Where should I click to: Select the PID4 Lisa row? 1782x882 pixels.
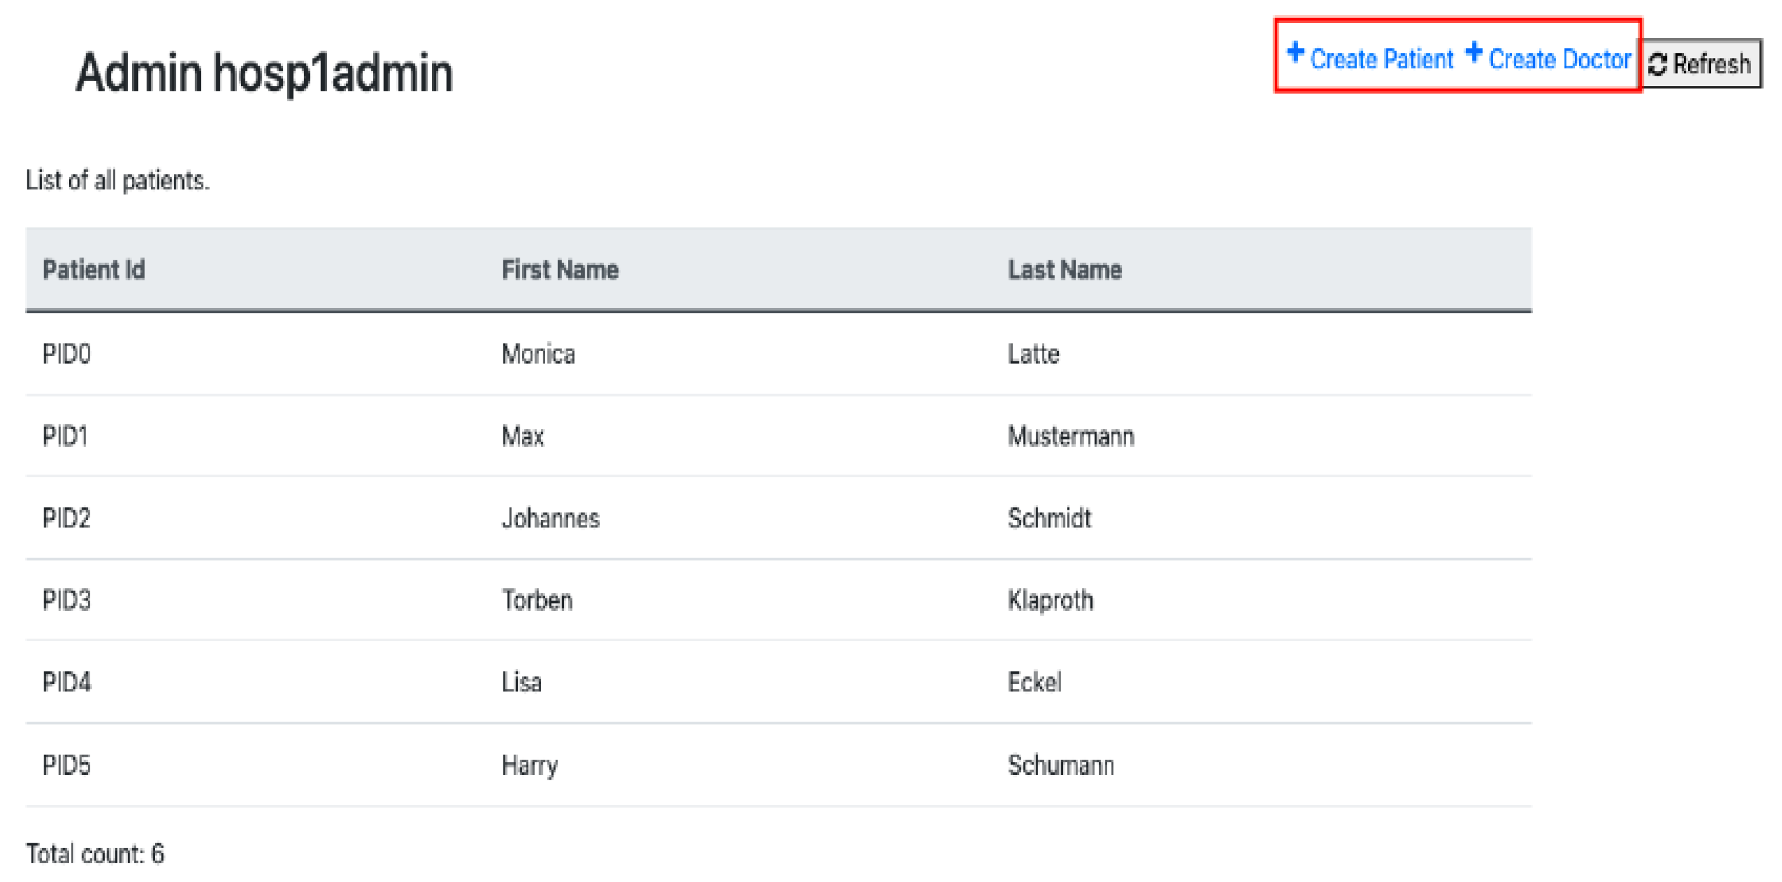[x=67, y=682]
